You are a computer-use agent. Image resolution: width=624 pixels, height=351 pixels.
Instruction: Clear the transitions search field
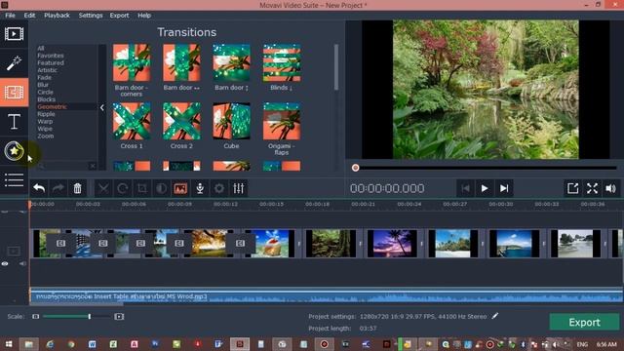(x=93, y=166)
